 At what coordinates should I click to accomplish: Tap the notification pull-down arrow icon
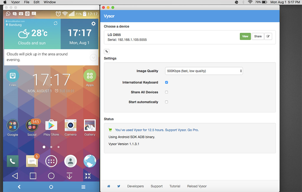69,176
